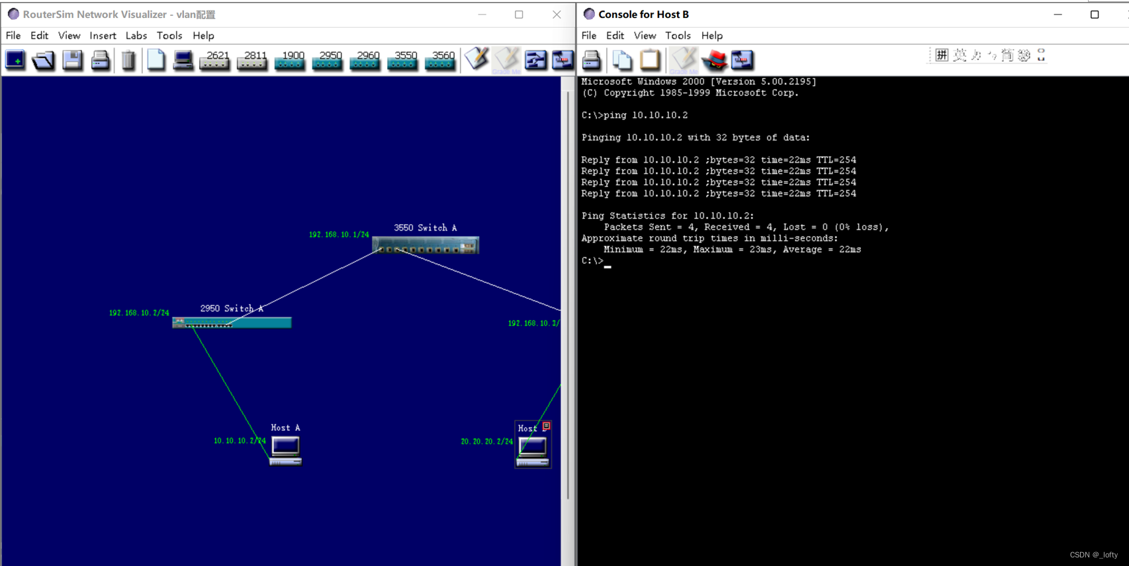Click the red hat spy icon
The image size is (1129, 566).
tap(715, 60)
